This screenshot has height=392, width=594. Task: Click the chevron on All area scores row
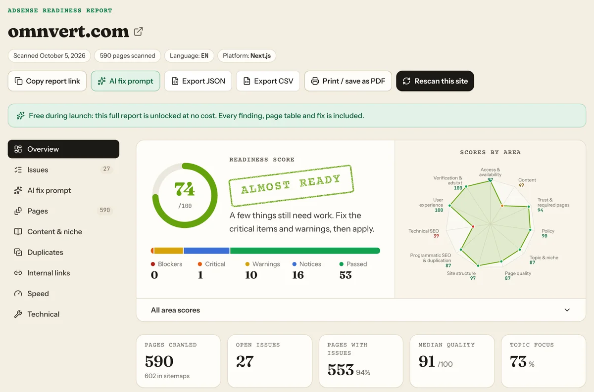pyautogui.click(x=567, y=310)
